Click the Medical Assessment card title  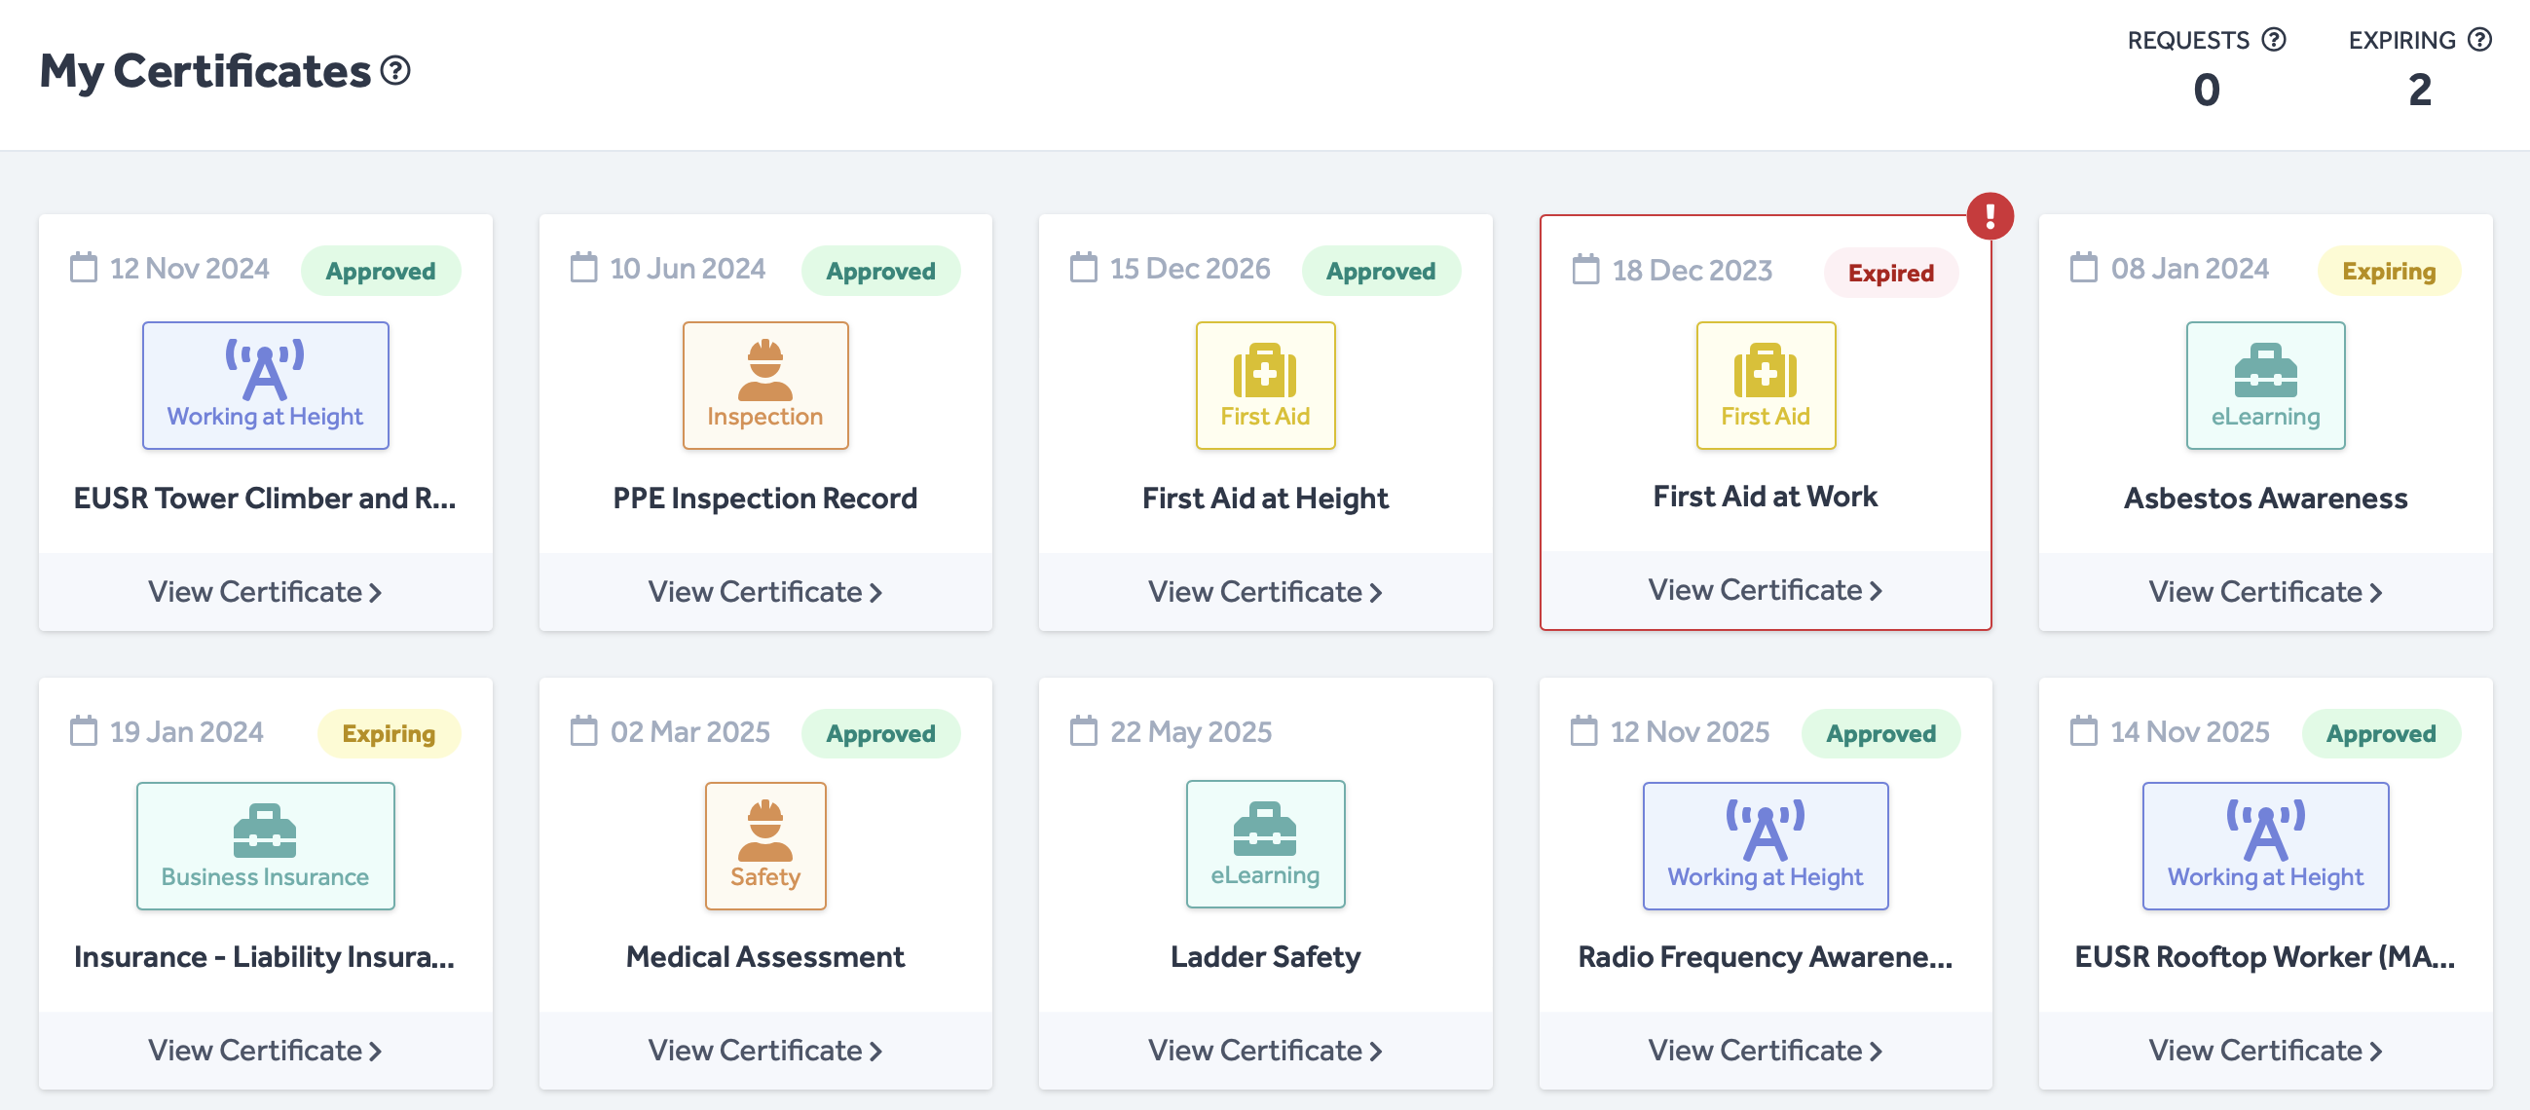(765, 957)
